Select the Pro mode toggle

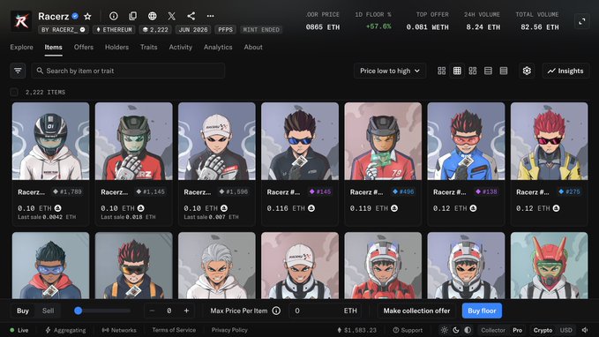point(517,330)
